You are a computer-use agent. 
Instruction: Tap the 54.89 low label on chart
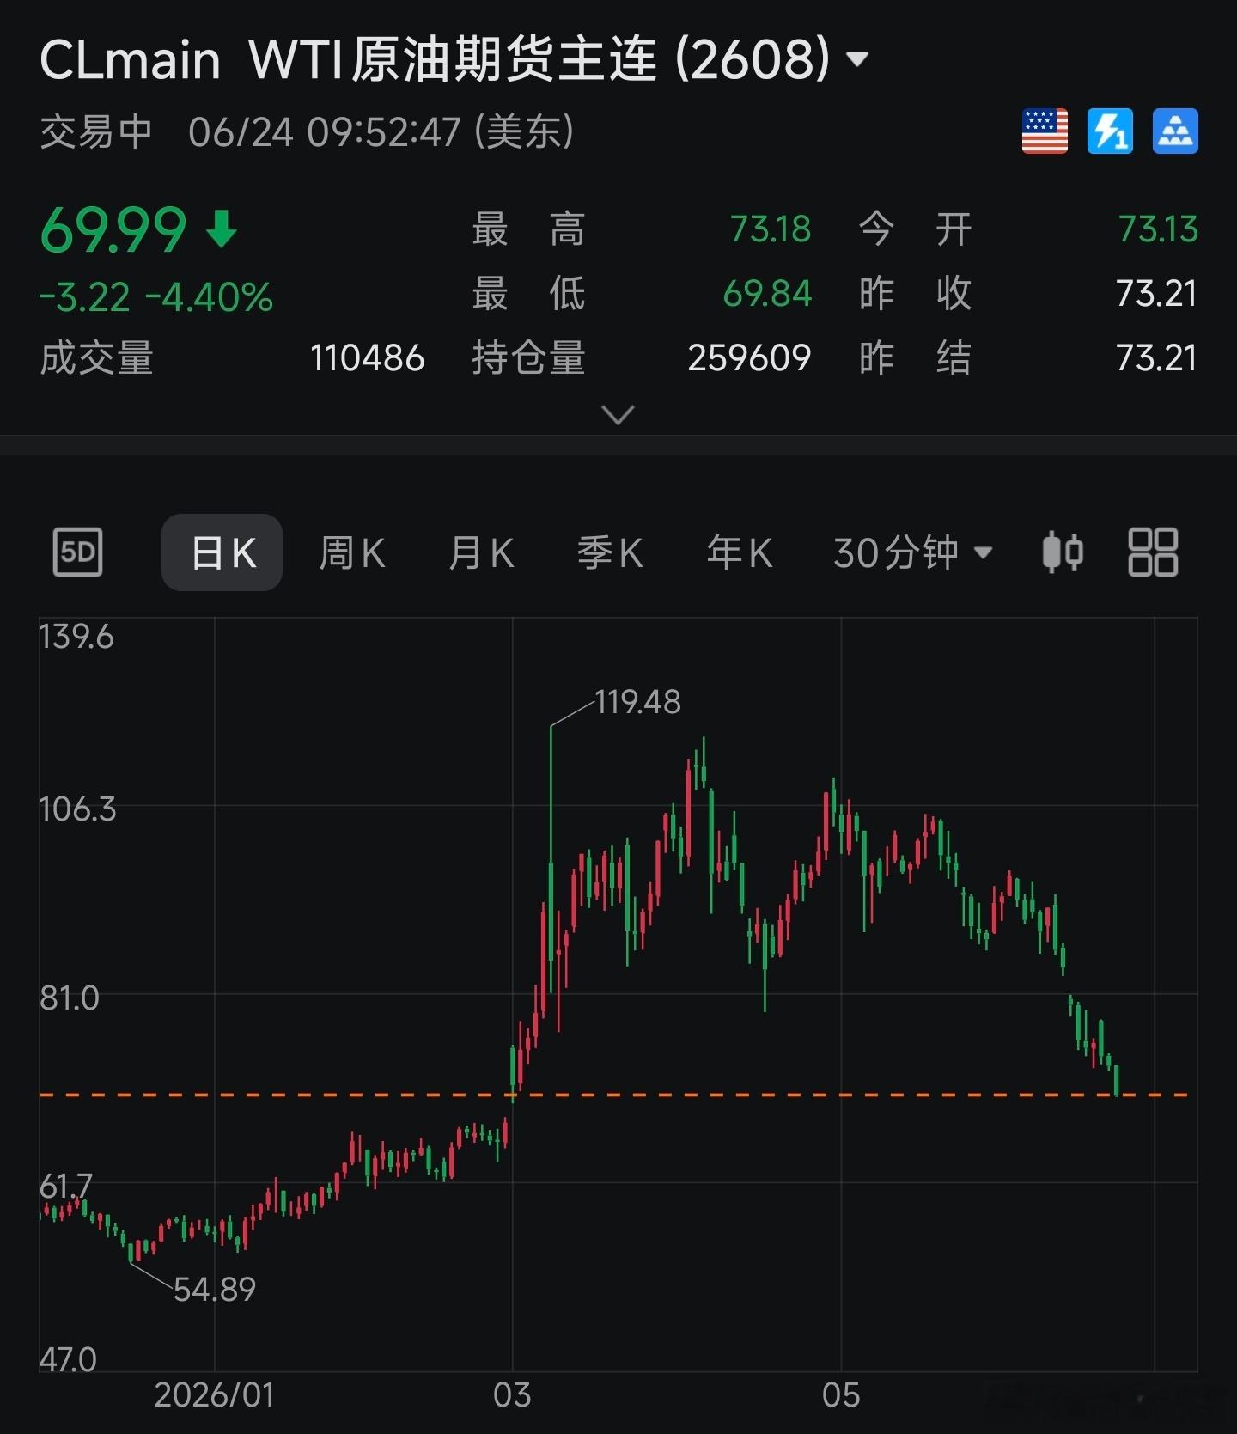click(215, 1290)
